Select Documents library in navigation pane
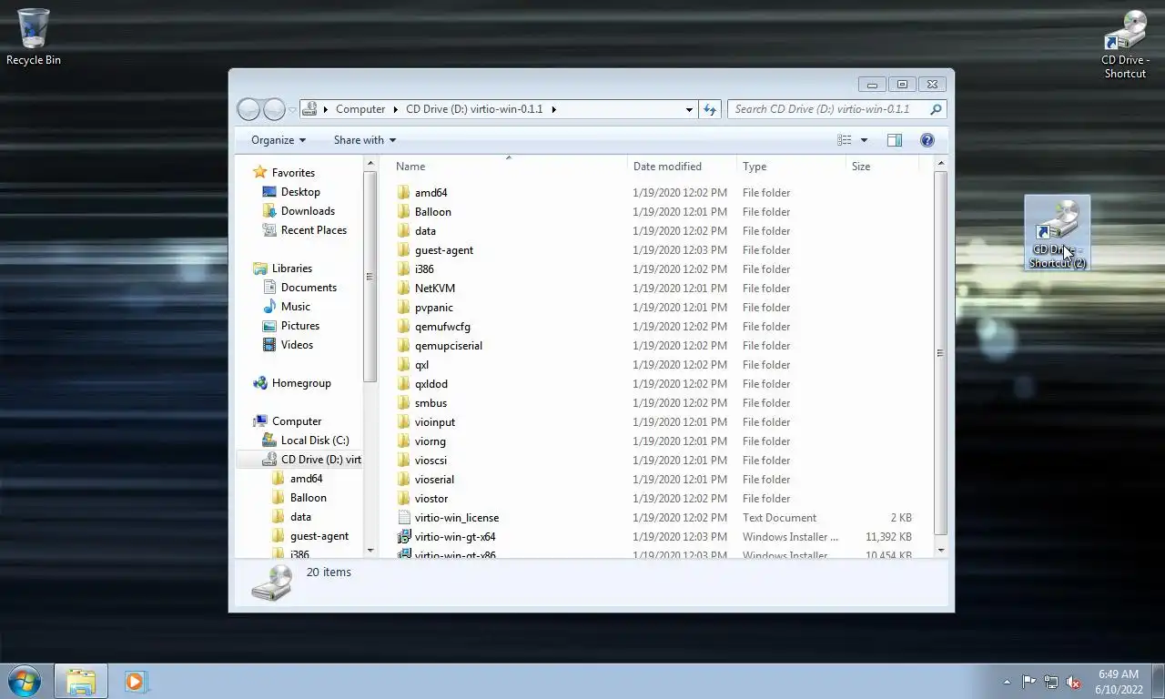 (x=309, y=288)
